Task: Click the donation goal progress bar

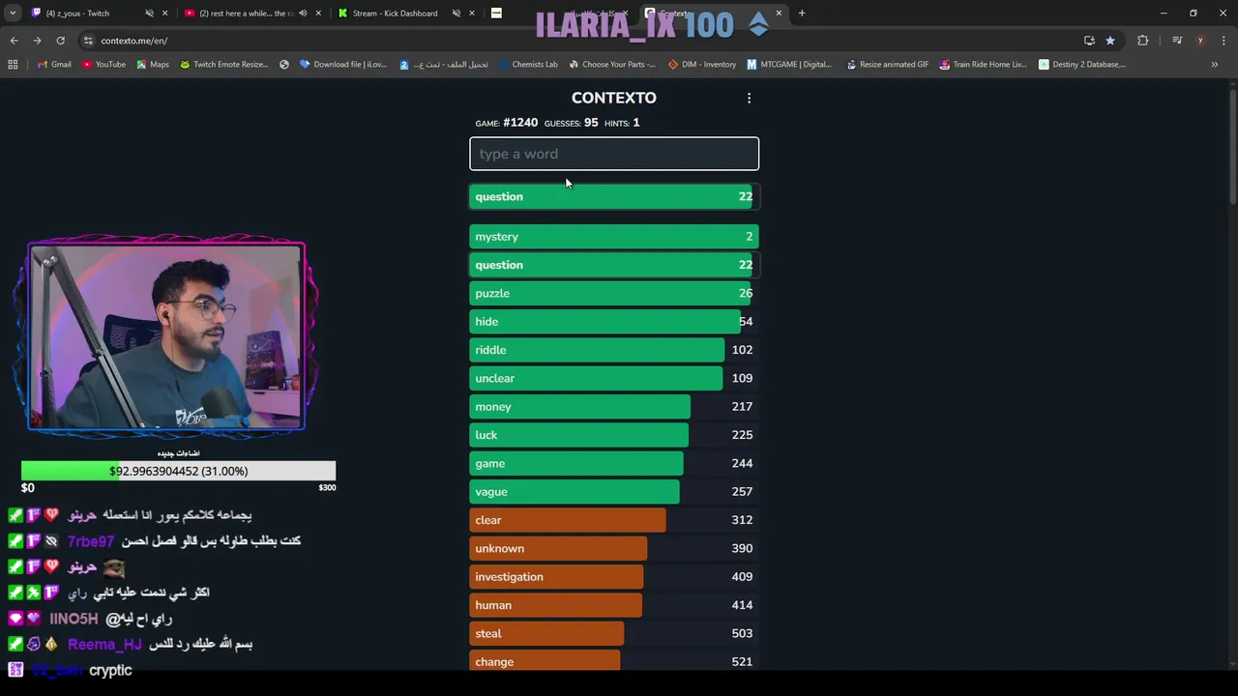Action: (x=178, y=471)
